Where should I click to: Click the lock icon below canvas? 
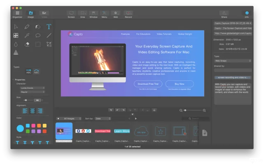pyautogui.click(x=154, y=110)
